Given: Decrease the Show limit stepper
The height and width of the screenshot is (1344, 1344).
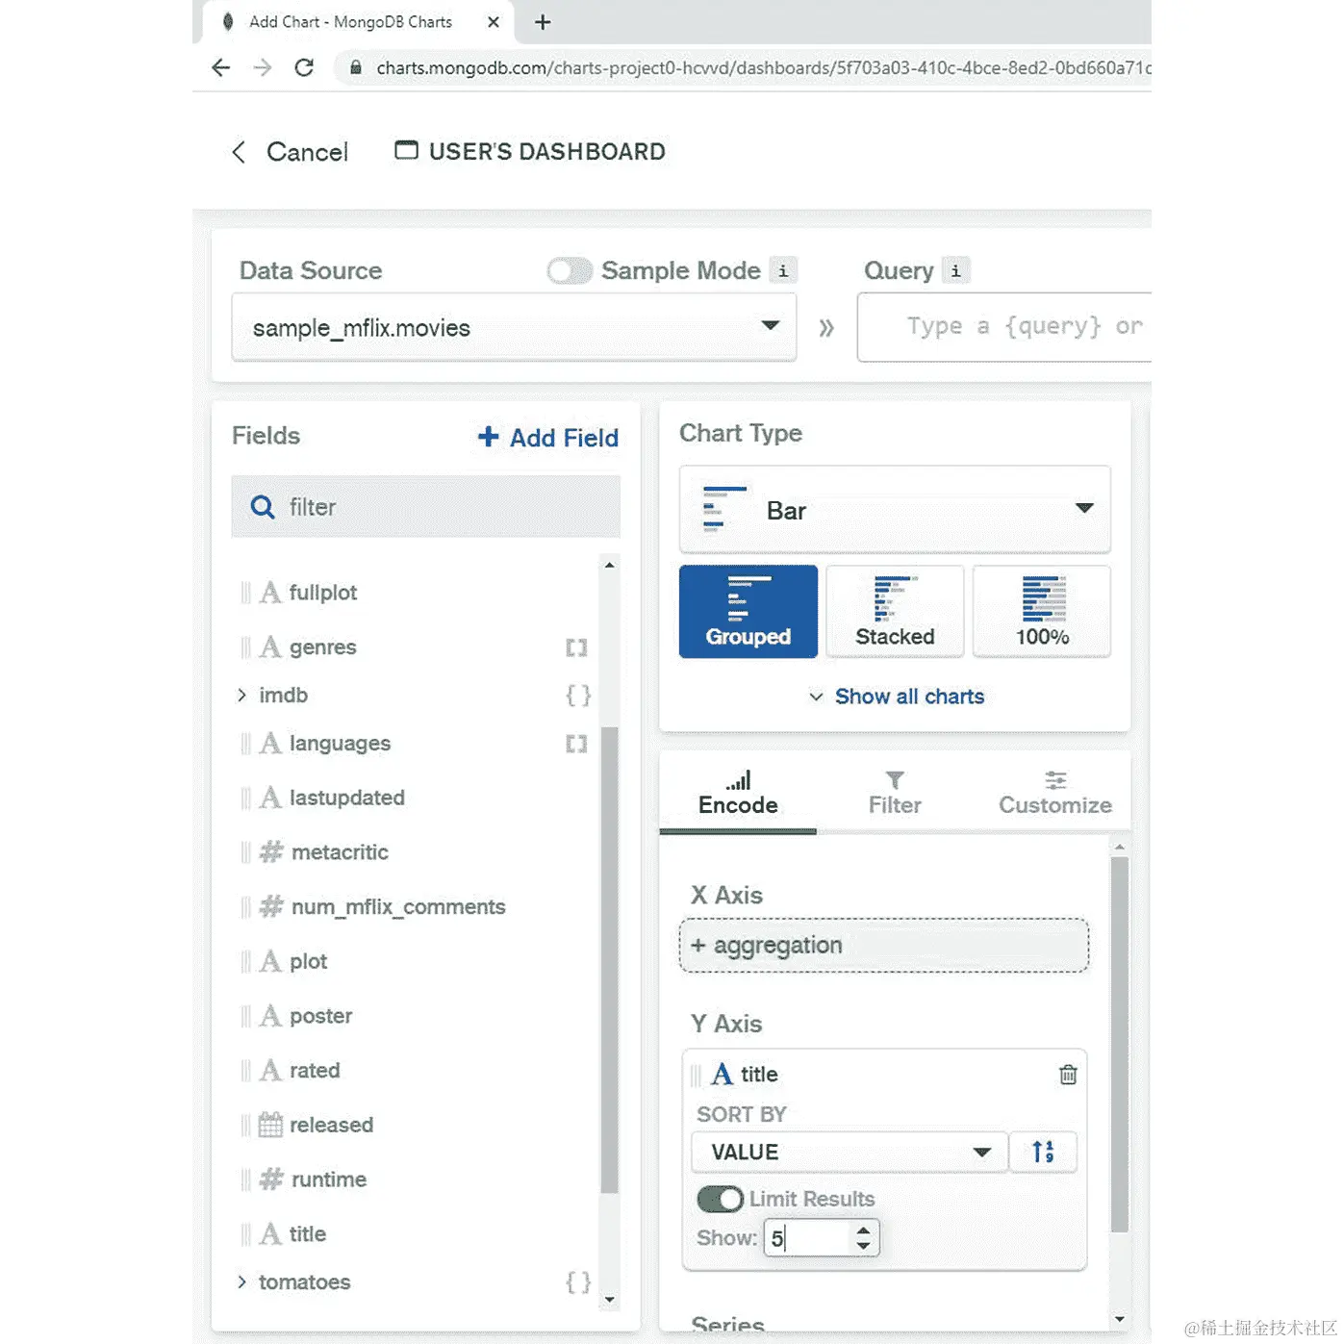Looking at the screenshot, I should point(863,1247).
